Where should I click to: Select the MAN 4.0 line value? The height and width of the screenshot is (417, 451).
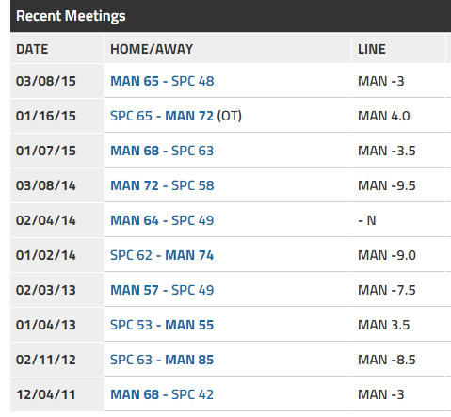click(x=384, y=116)
